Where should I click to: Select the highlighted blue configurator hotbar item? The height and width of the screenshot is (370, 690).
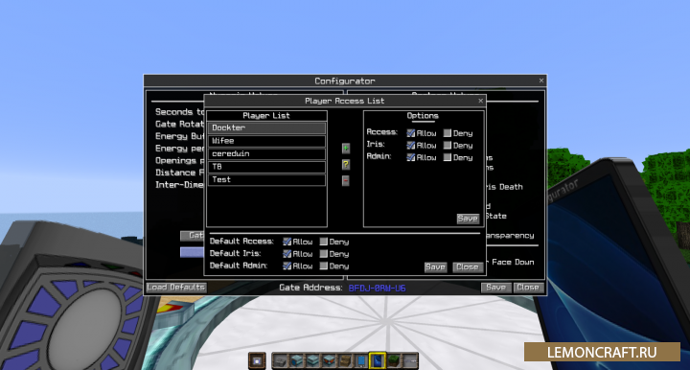(378, 360)
